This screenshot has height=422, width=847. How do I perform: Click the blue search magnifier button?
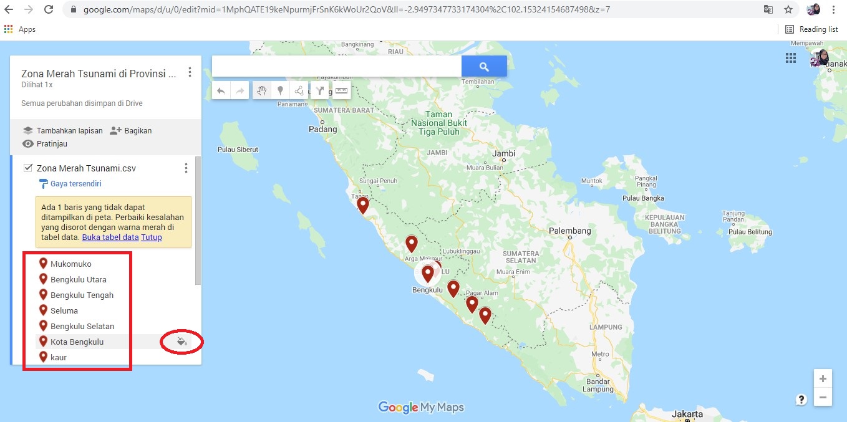(x=484, y=67)
